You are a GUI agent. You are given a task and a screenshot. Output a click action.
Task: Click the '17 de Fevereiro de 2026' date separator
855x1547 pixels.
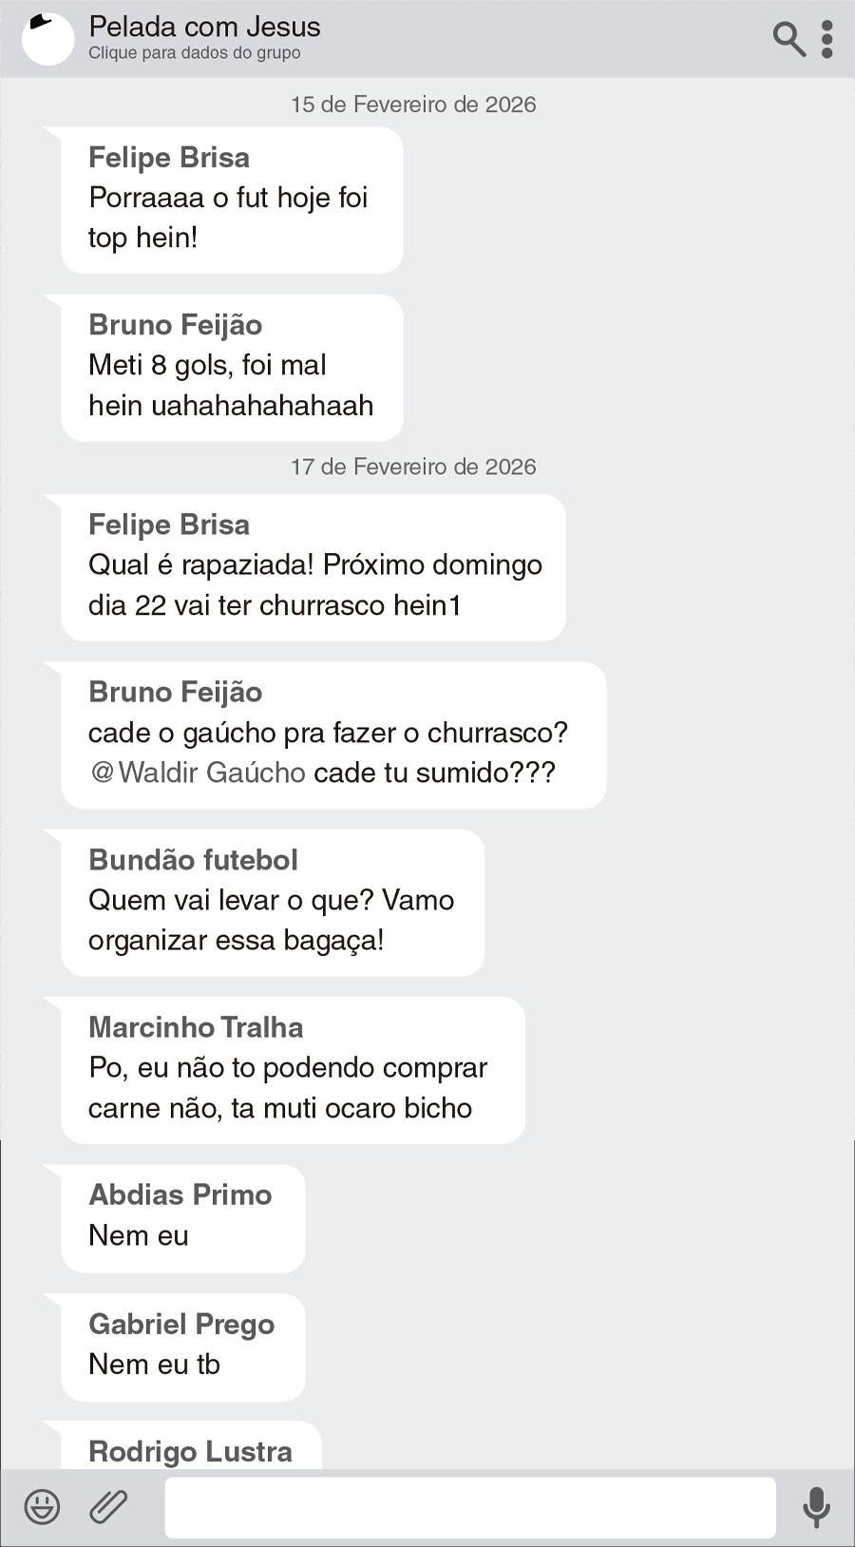tap(413, 467)
